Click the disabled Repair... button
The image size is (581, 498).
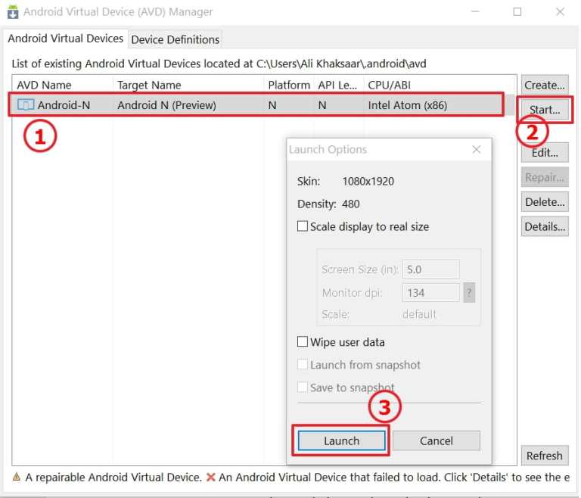545,177
